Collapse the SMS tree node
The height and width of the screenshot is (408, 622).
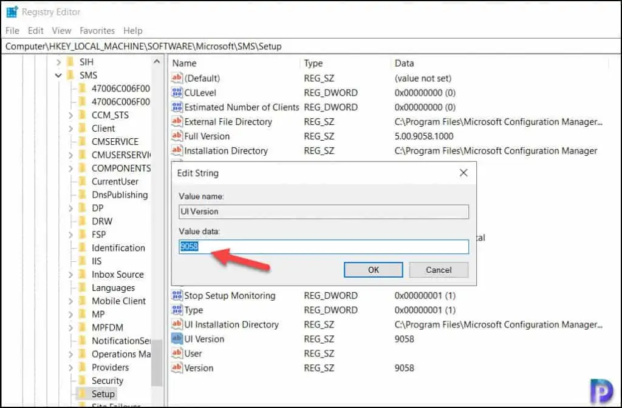point(59,75)
